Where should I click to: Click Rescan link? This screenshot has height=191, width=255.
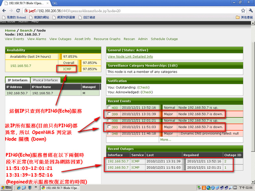click(x=129, y=39)
